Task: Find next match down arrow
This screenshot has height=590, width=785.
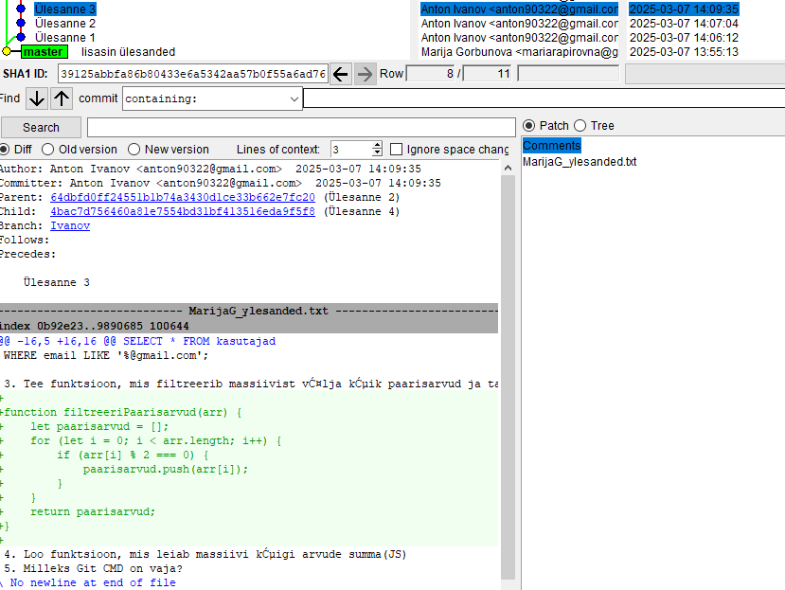Action: (x=36, y=98)
